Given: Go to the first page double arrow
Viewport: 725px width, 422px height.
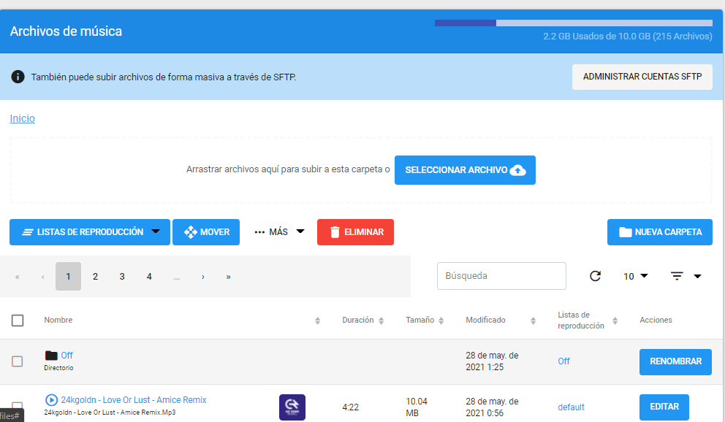Looking at the screenshot, I should (x=18, y=277).
